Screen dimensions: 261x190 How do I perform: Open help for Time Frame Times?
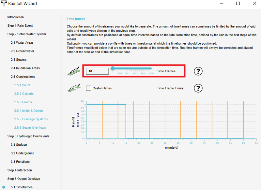(x=198, y=88)
